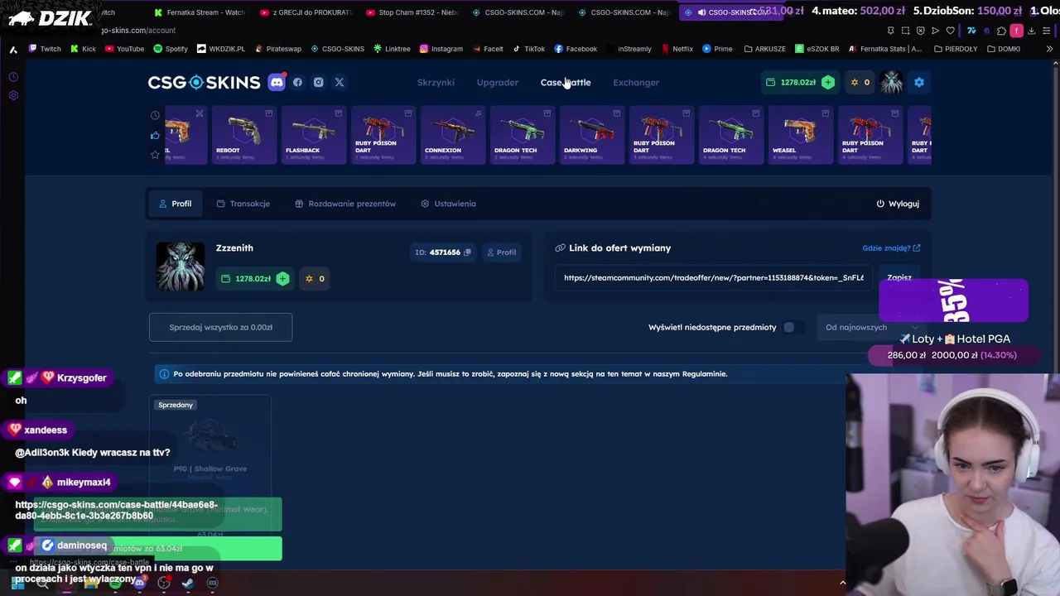This screenshot has width=1060, height=596.
Task: Click the DARKWING drop card
Action: click(x=591, y=135)
